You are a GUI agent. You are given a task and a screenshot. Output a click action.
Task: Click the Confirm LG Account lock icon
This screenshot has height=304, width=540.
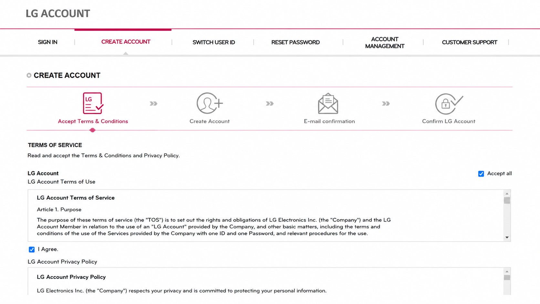pos(449,104)
